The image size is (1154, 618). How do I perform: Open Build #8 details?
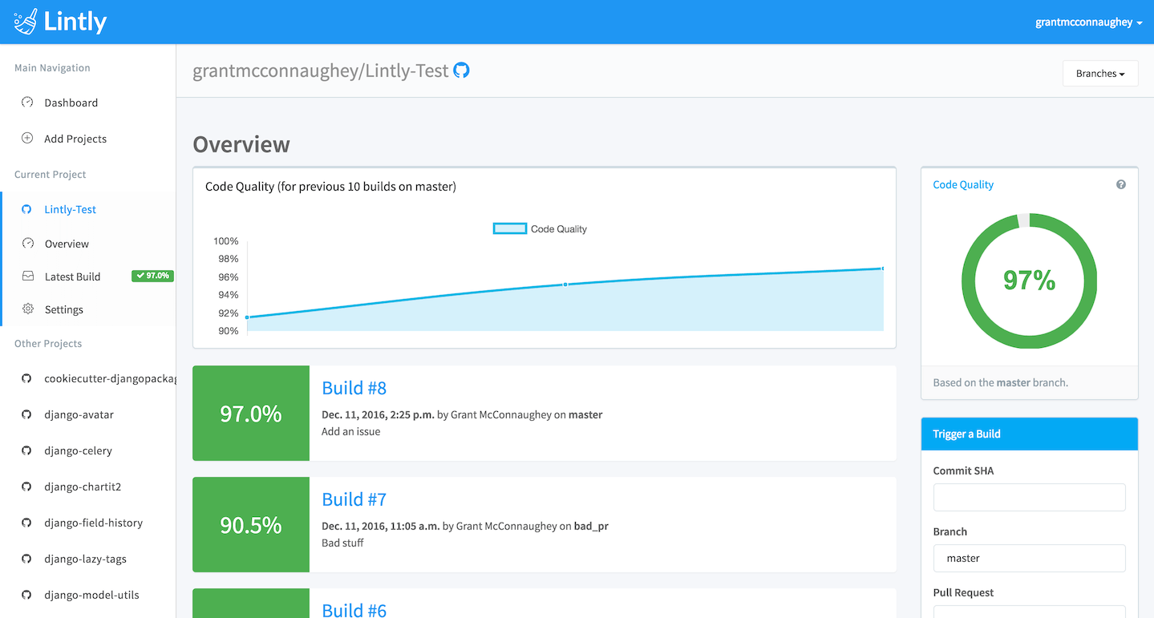(354, 388)
